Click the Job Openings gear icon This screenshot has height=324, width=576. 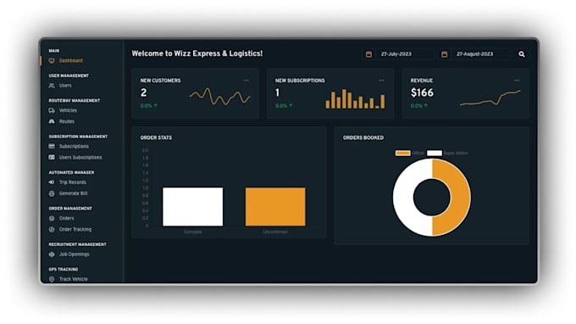point(52,254)
